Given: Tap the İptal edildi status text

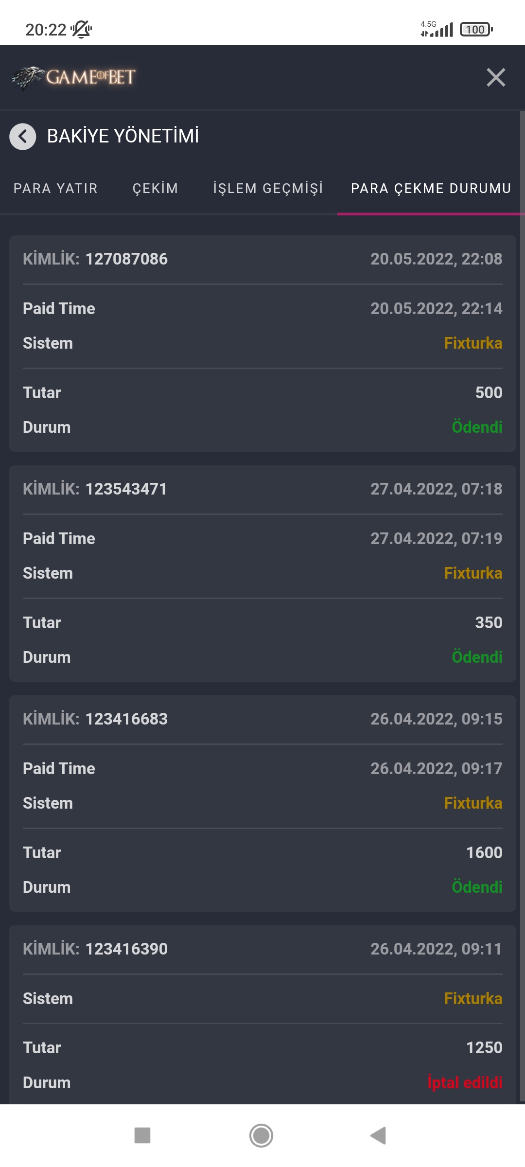Looking at the screenshot, I should coord(464,1083).
